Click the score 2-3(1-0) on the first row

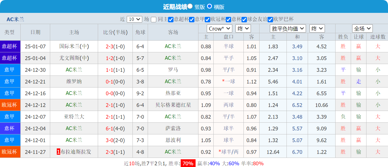(115, 46)
